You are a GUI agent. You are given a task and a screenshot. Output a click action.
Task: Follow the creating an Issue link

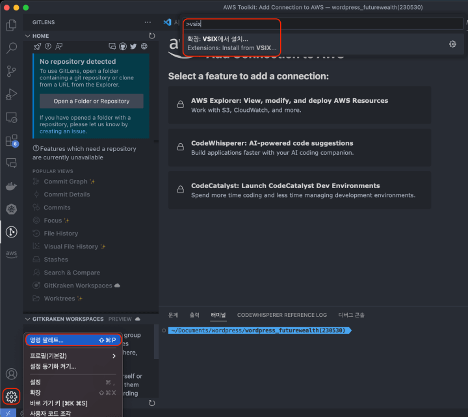click(x=62, y=131)
